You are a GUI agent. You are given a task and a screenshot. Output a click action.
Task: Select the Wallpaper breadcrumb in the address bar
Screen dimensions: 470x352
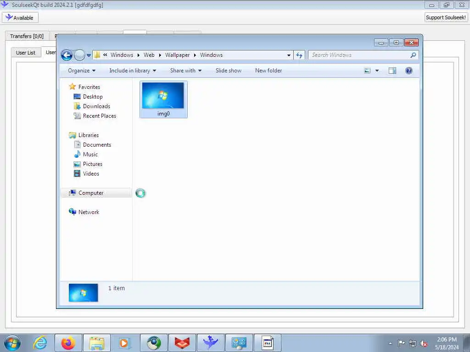(177, 55)
